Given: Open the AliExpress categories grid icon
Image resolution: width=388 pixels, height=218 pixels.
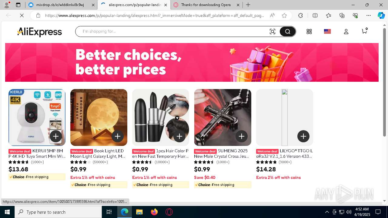Looking at the screenshot, I should 309,31.
